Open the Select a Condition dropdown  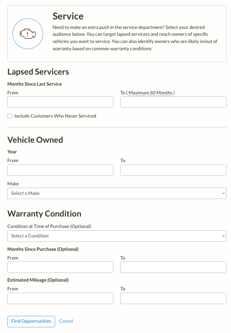tap(117, 236)
